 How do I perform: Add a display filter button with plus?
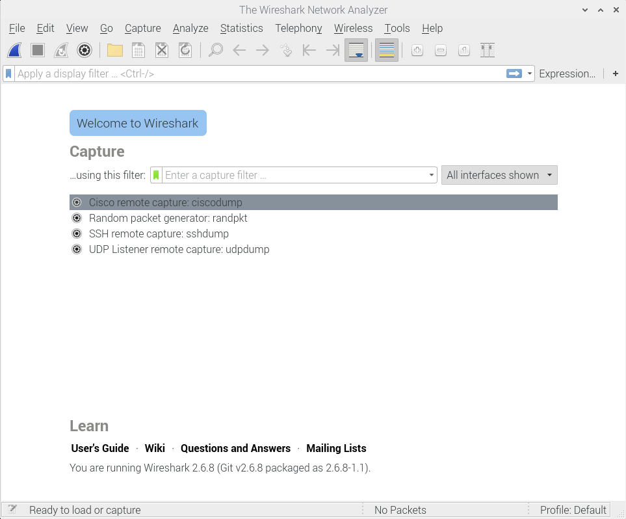(616, 73)
